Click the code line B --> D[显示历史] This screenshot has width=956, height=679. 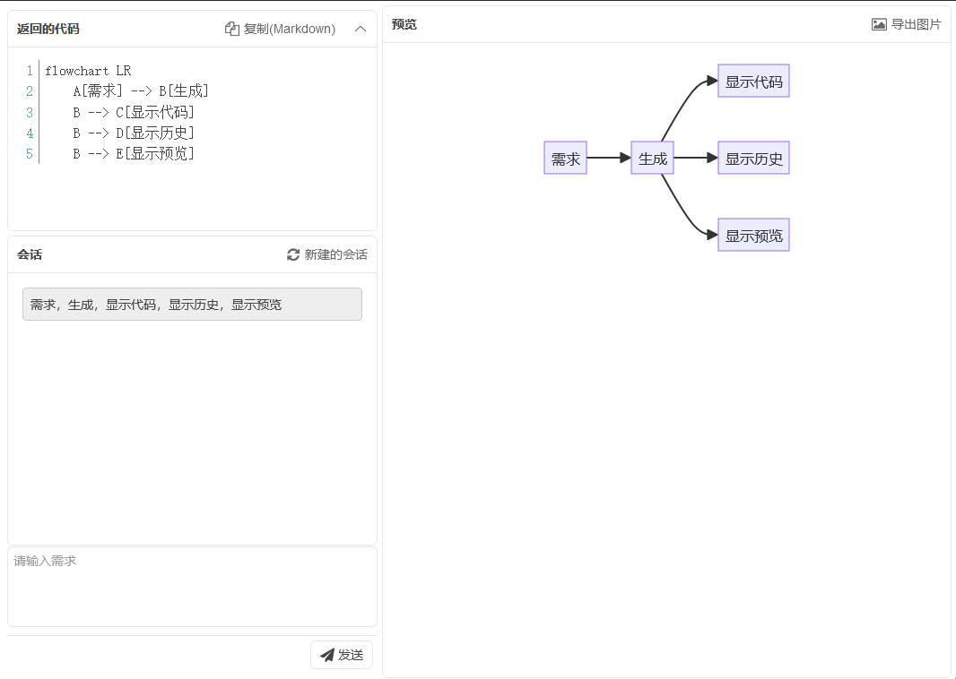click(x=134, y=133)
